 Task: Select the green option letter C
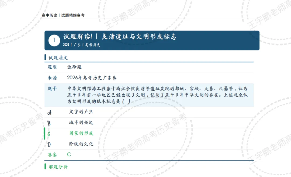(49, 134)
